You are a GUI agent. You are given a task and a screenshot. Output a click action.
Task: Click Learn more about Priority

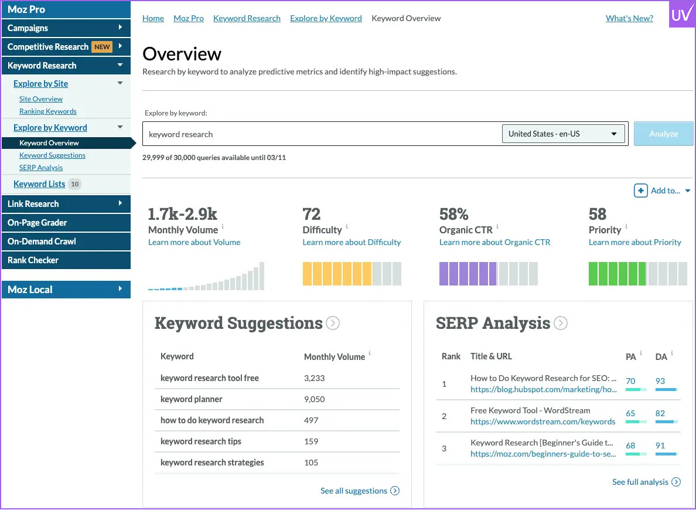(634, 242)
